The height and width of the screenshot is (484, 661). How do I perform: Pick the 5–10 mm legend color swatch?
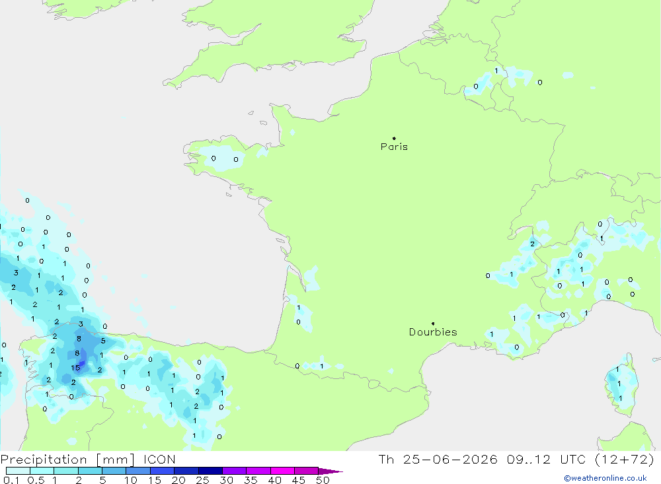[114, 471]
